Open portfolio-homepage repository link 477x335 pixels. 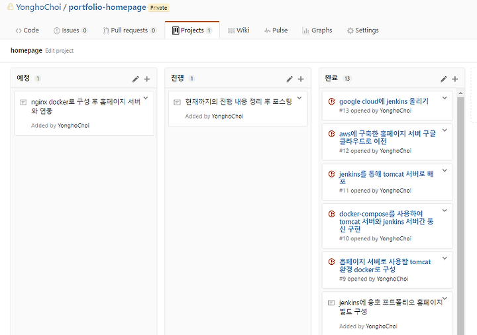point(107,7)
